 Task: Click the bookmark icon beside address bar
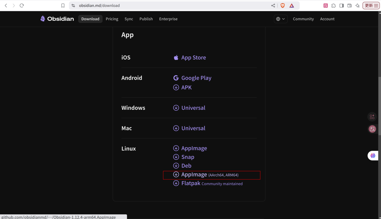tap(63, 5)
